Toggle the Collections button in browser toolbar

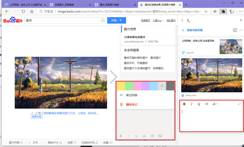223,11
